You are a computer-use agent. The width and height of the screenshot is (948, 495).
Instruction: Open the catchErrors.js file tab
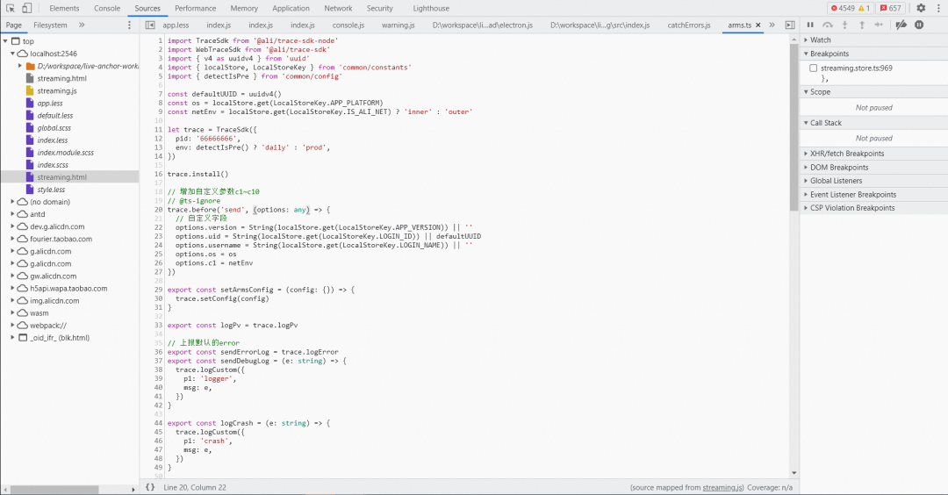[x=689, y=25]
